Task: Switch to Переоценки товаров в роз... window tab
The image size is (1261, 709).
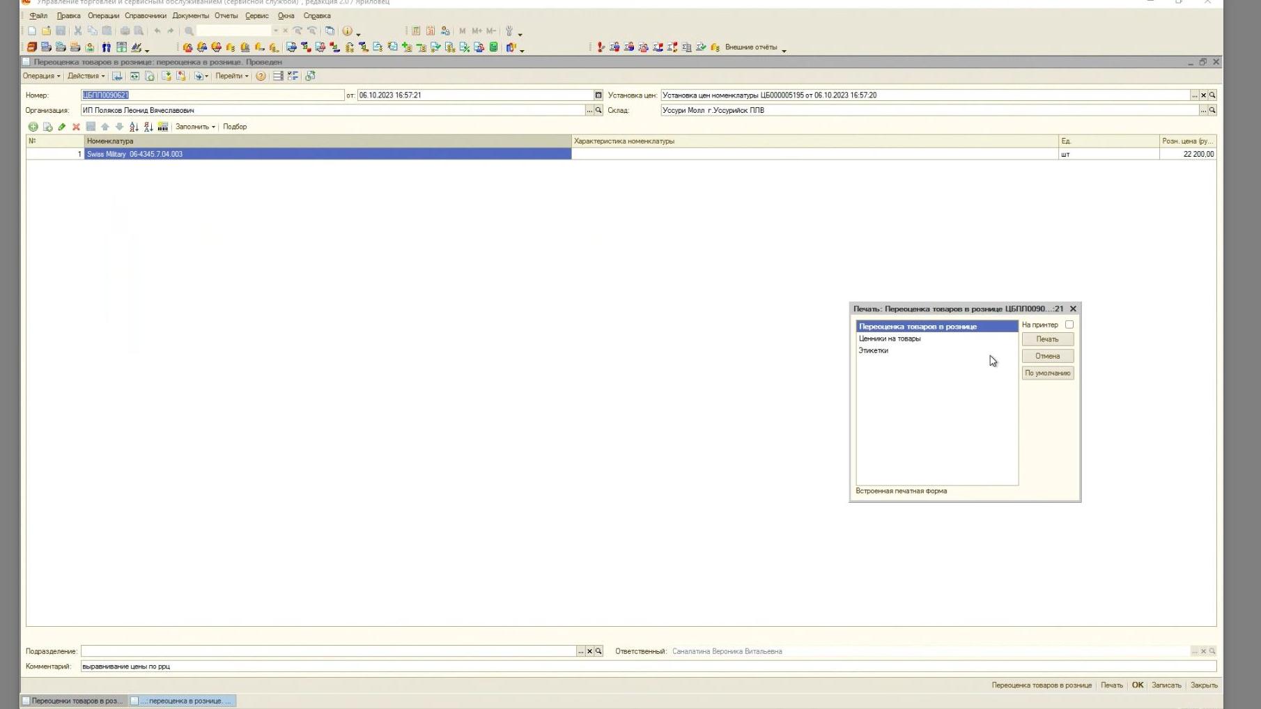Action: 75,701
